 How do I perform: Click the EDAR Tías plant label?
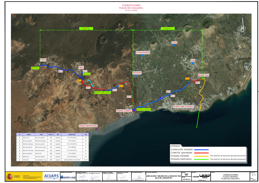click(203, 75)
